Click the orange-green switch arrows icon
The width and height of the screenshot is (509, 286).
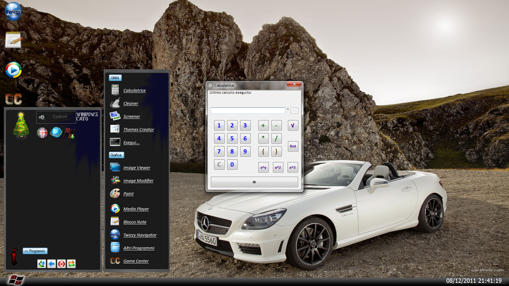pos(71,264)
